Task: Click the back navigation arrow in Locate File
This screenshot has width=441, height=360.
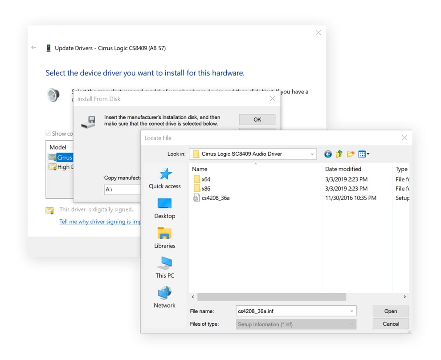Action: point(328,154)
